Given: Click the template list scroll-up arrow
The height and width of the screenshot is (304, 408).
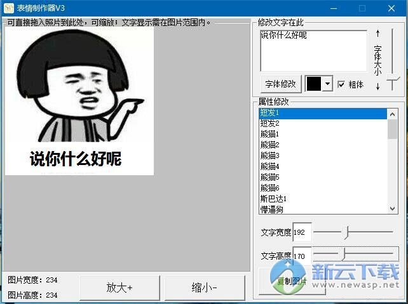Looking at the screenshot, I should [392, 114].
